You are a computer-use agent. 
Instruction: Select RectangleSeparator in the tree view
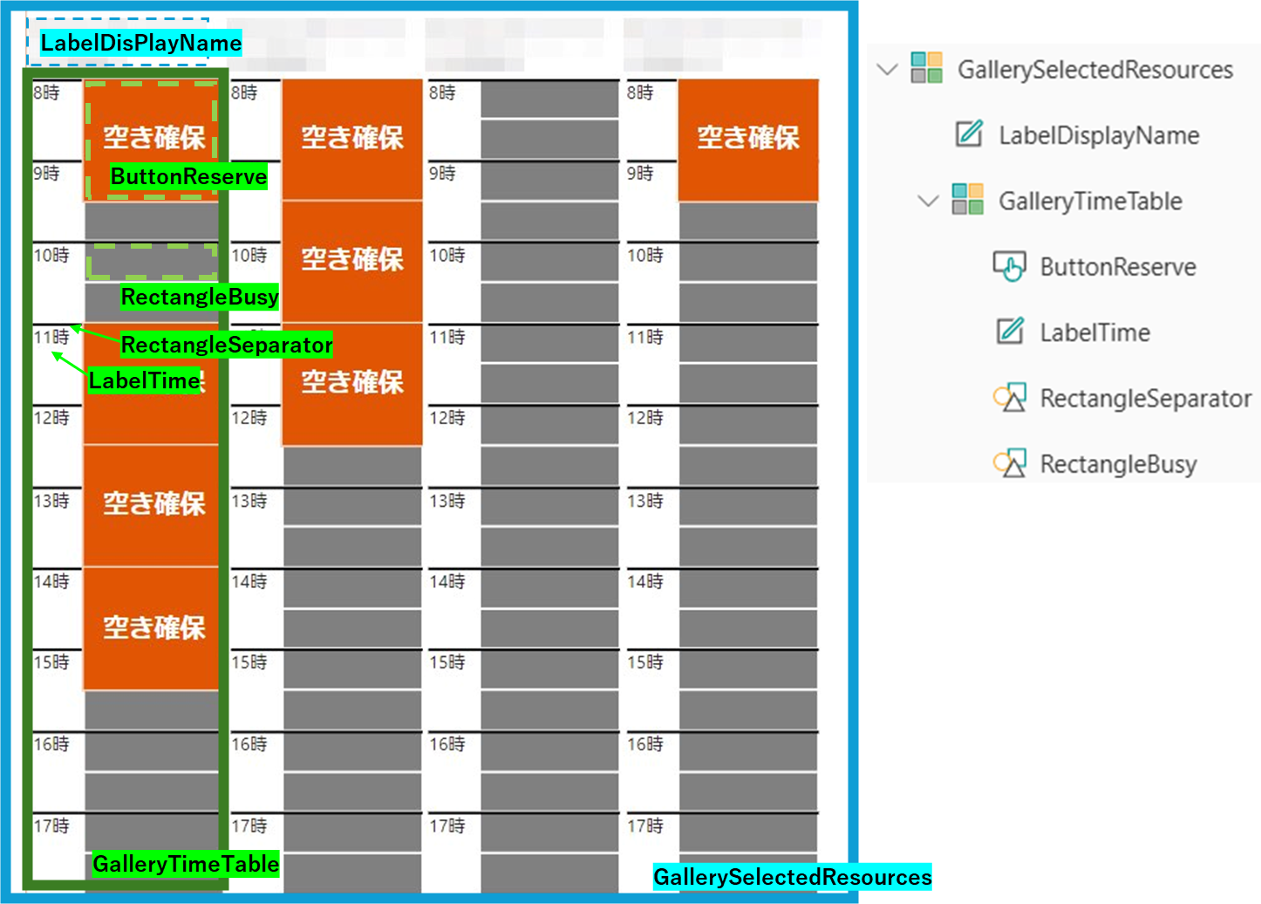[1146, 399]
